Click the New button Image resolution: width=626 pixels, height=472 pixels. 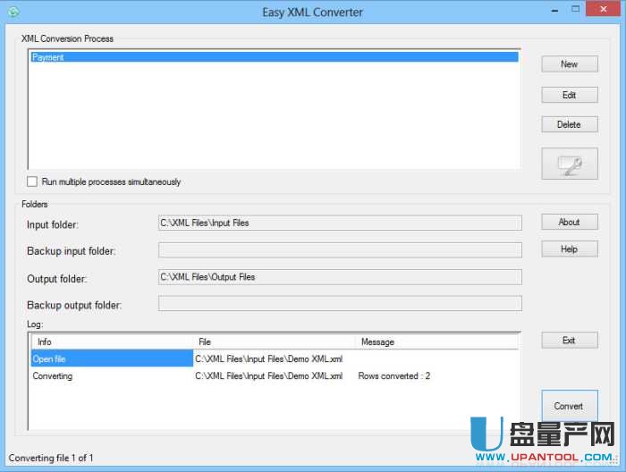(x=569, y=64)
